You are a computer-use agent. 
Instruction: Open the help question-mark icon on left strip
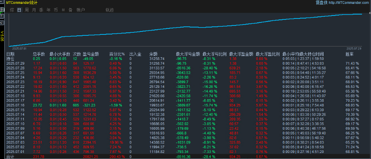coord(2,16)
